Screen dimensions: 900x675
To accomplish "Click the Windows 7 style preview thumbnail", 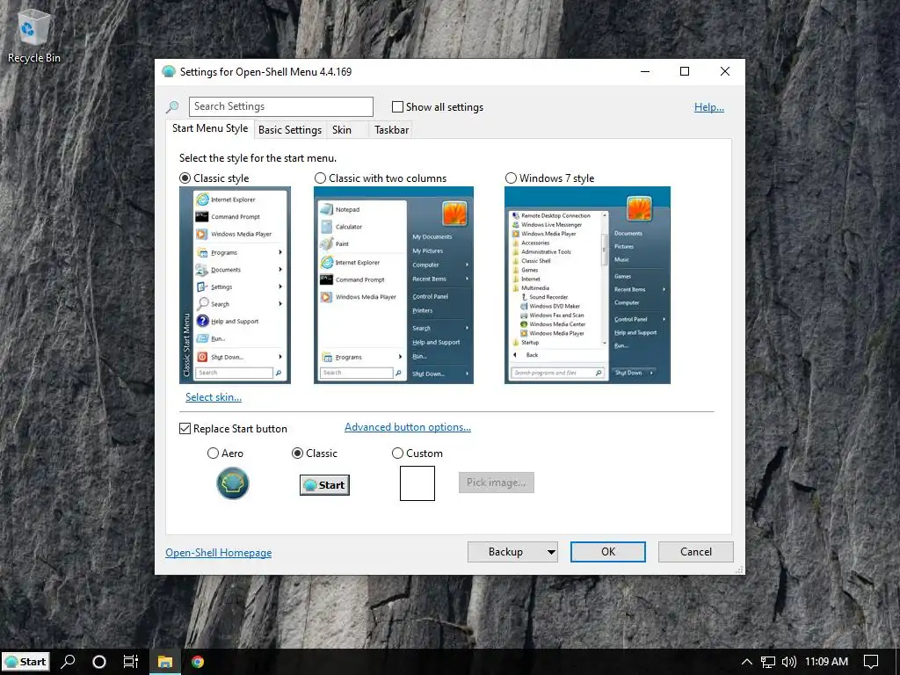I will pyautogui.click(x=587, y=285).
